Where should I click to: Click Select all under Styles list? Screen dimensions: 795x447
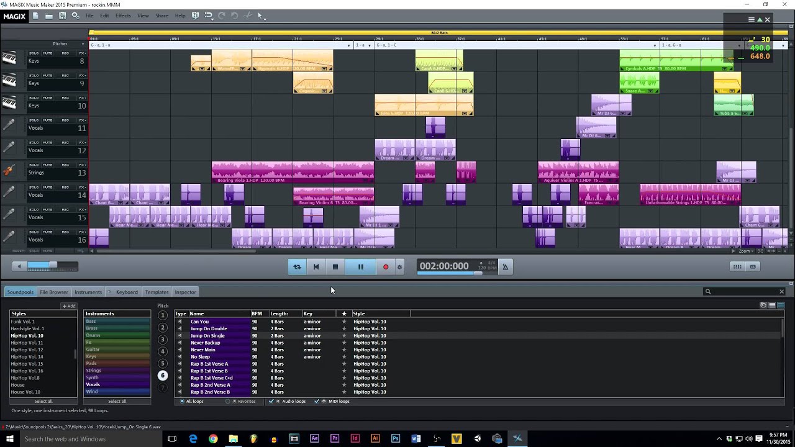click(x=43, y=402)
